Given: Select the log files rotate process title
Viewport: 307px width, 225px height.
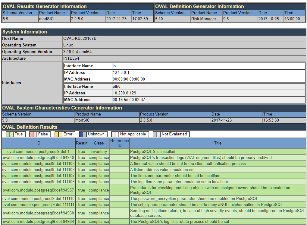Looking at the screenshot, I should pos(180,222).
